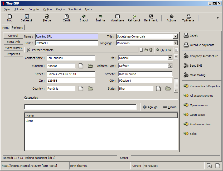Open the Acțiune gear icon
This screenshot has width=223, height=171.
[x=171, y=16]
